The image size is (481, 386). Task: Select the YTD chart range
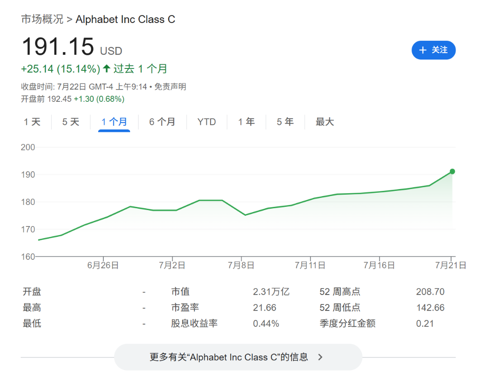pos(207,121)
